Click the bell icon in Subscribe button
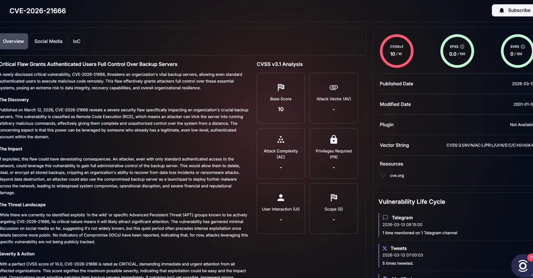 (501, 10)
